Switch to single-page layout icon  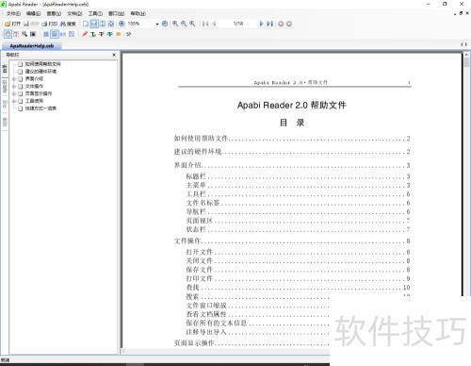point(46,34)
